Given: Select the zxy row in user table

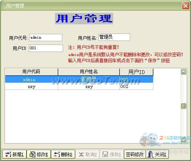Looking at the screenshot, I should [79, 87].
